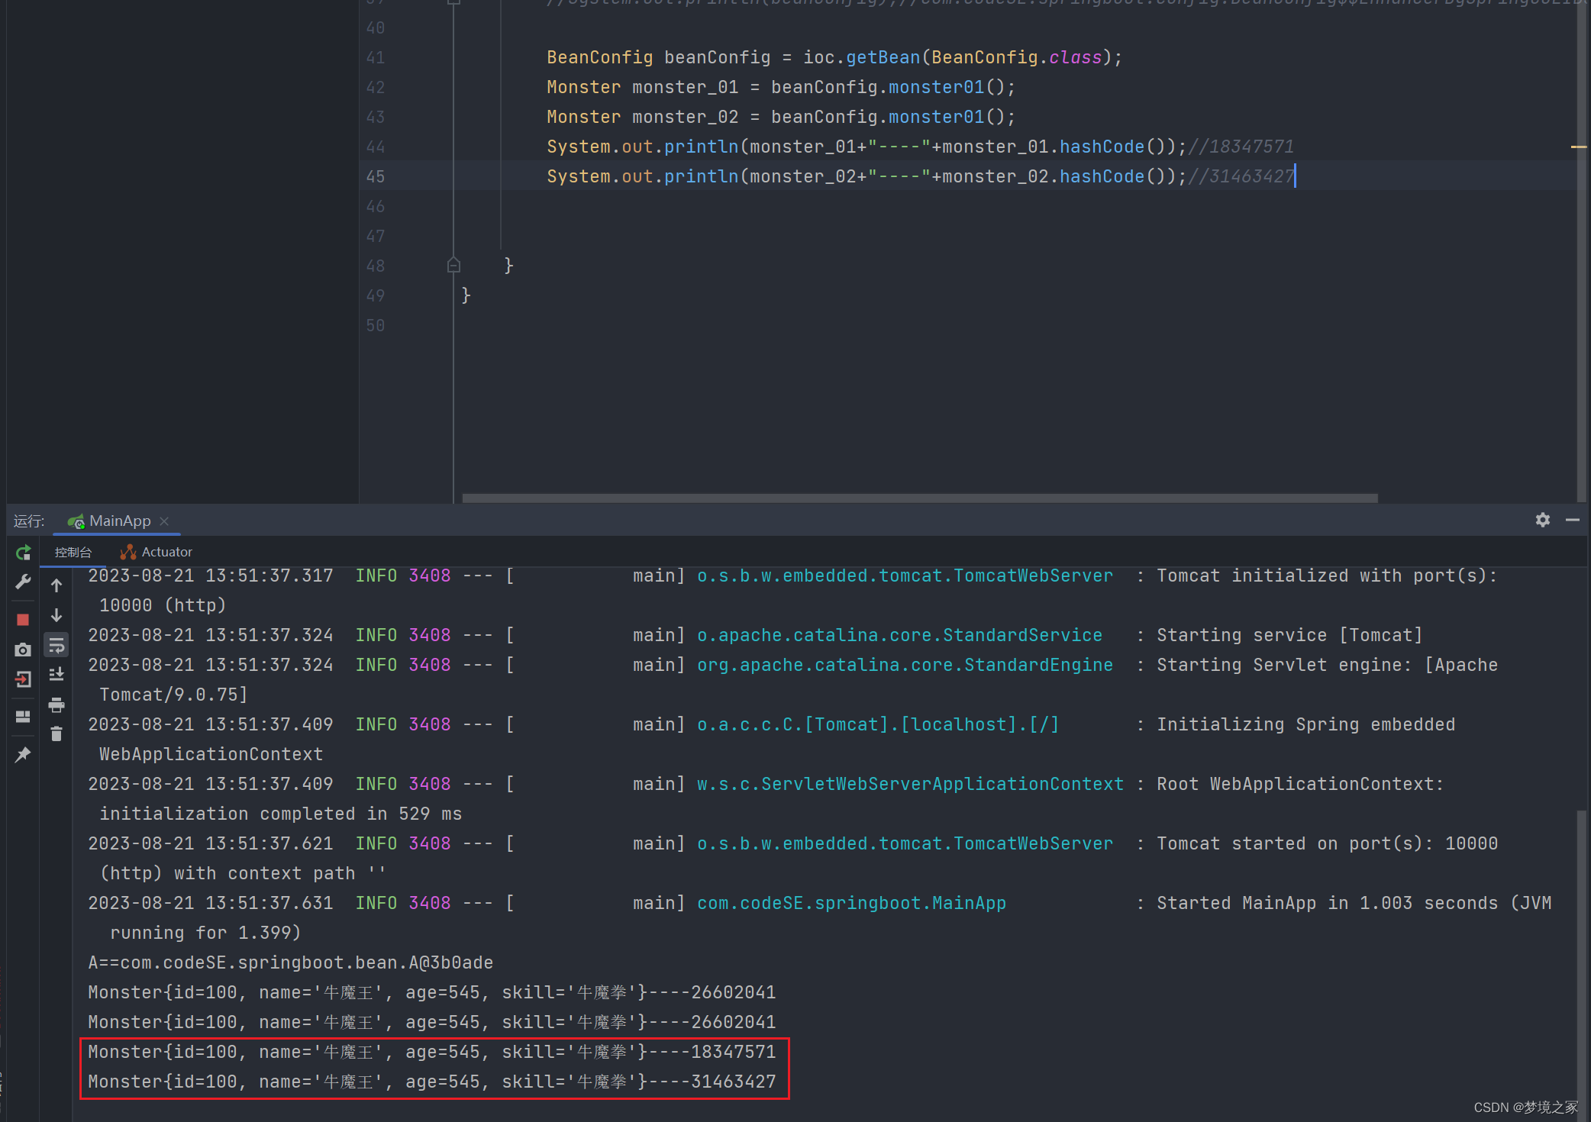Image resolution: width=1591 pixels, height=1122 pixels.
Task: Jump down the stack trace with down arrow
Action: pyautogui.click(x=56, y=615)
